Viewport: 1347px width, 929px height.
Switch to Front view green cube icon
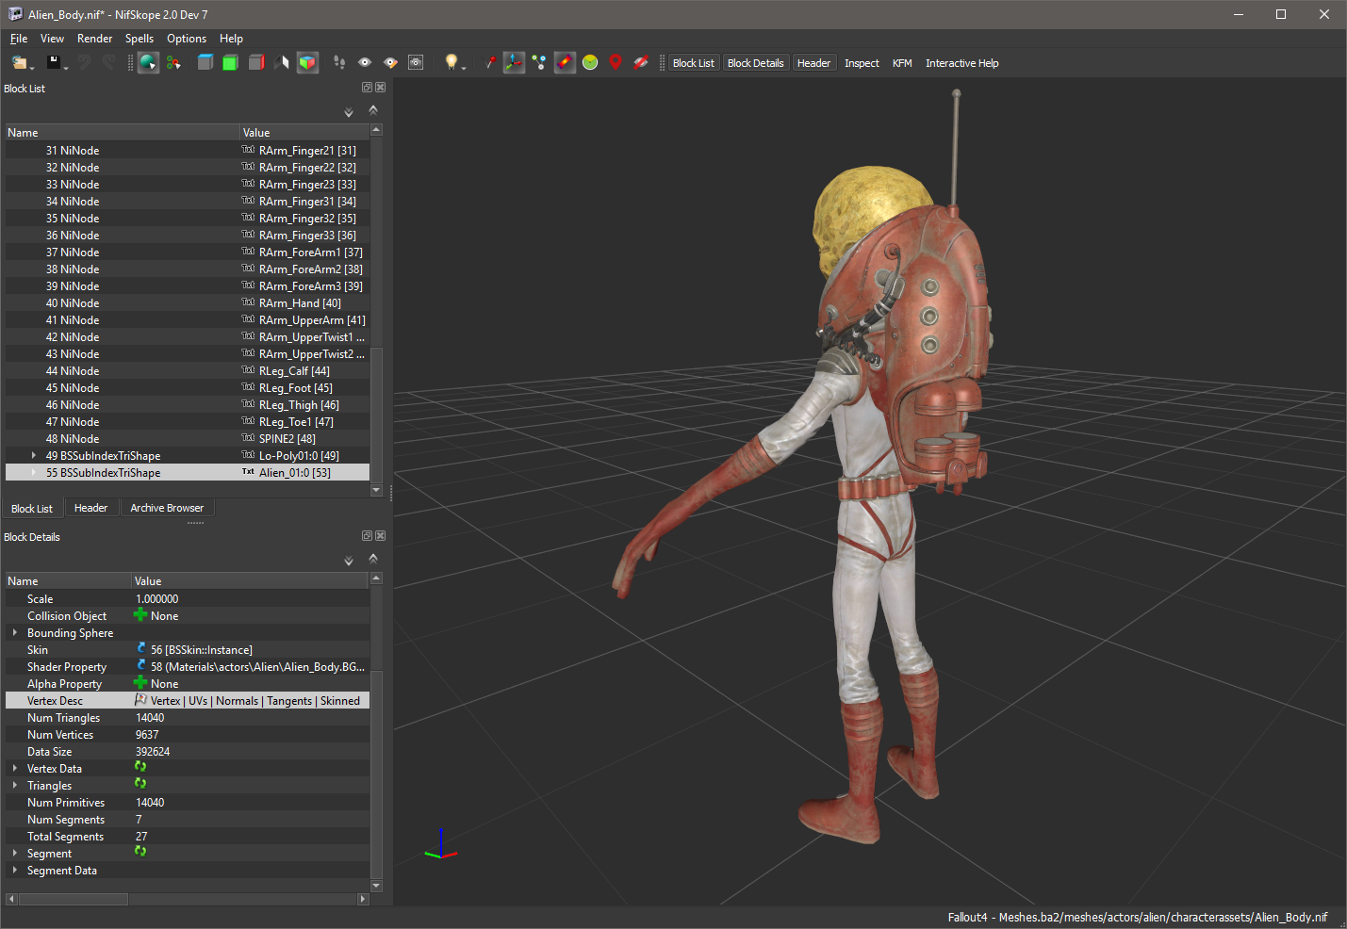(x=230, y=62)
